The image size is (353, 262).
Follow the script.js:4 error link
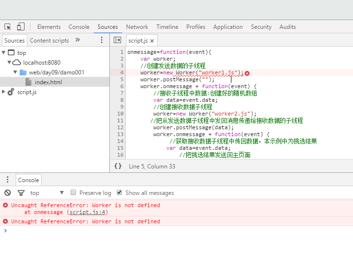pyautogui.click(x=87, y=212)
